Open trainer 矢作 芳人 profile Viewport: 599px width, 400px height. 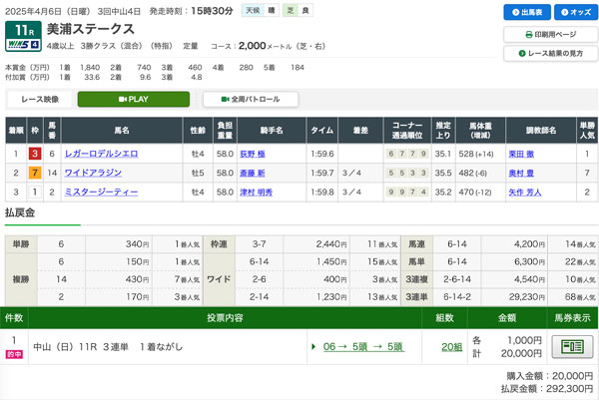pyautogui.click(x=524, y=191)
